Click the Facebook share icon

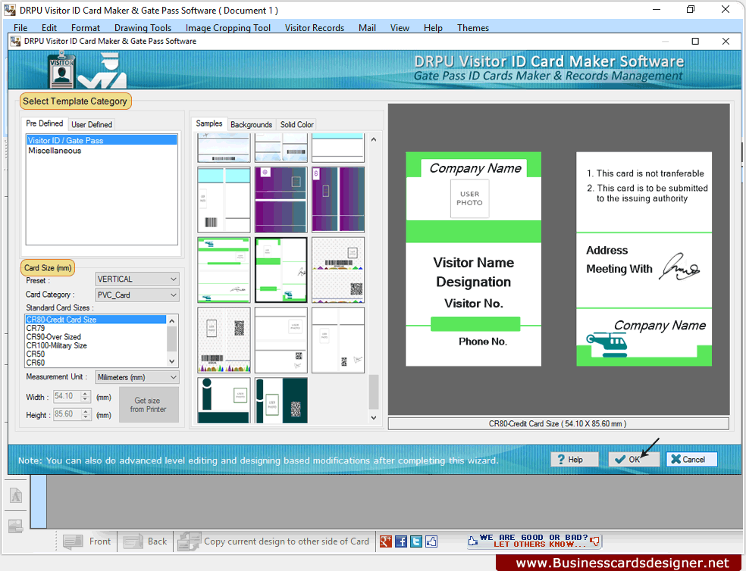[x=401, y=541]
